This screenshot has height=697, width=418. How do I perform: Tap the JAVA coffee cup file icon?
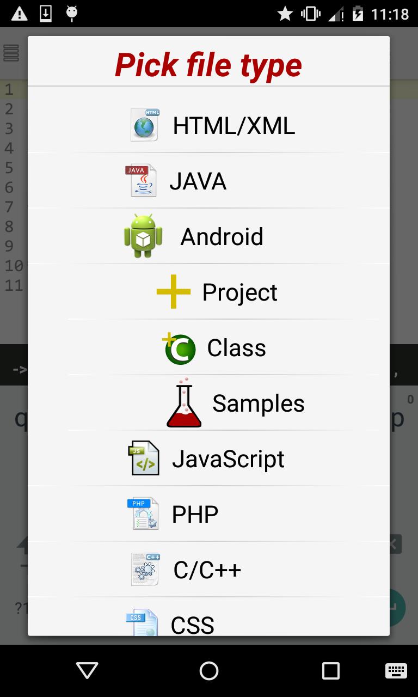coord(140,180)
